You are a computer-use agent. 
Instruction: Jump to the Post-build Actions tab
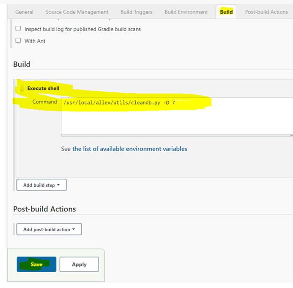[266, 12]
